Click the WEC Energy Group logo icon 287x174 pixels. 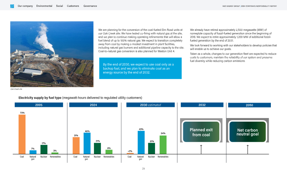pos(12,6)
